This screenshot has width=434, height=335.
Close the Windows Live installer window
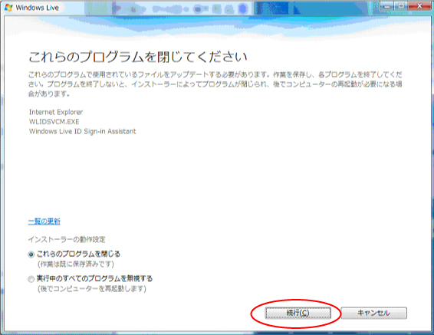[419, 6]
